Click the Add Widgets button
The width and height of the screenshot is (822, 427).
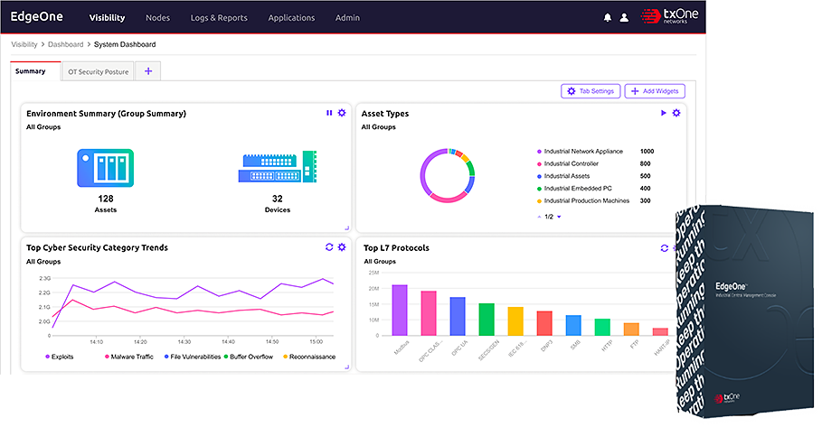655,91
